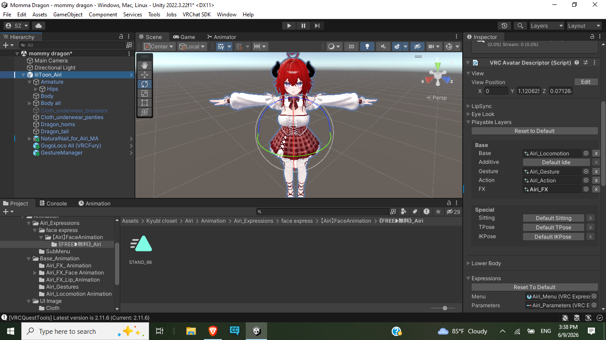Expand the Lower Body section

pyautogui.click(x=468, y=263)
